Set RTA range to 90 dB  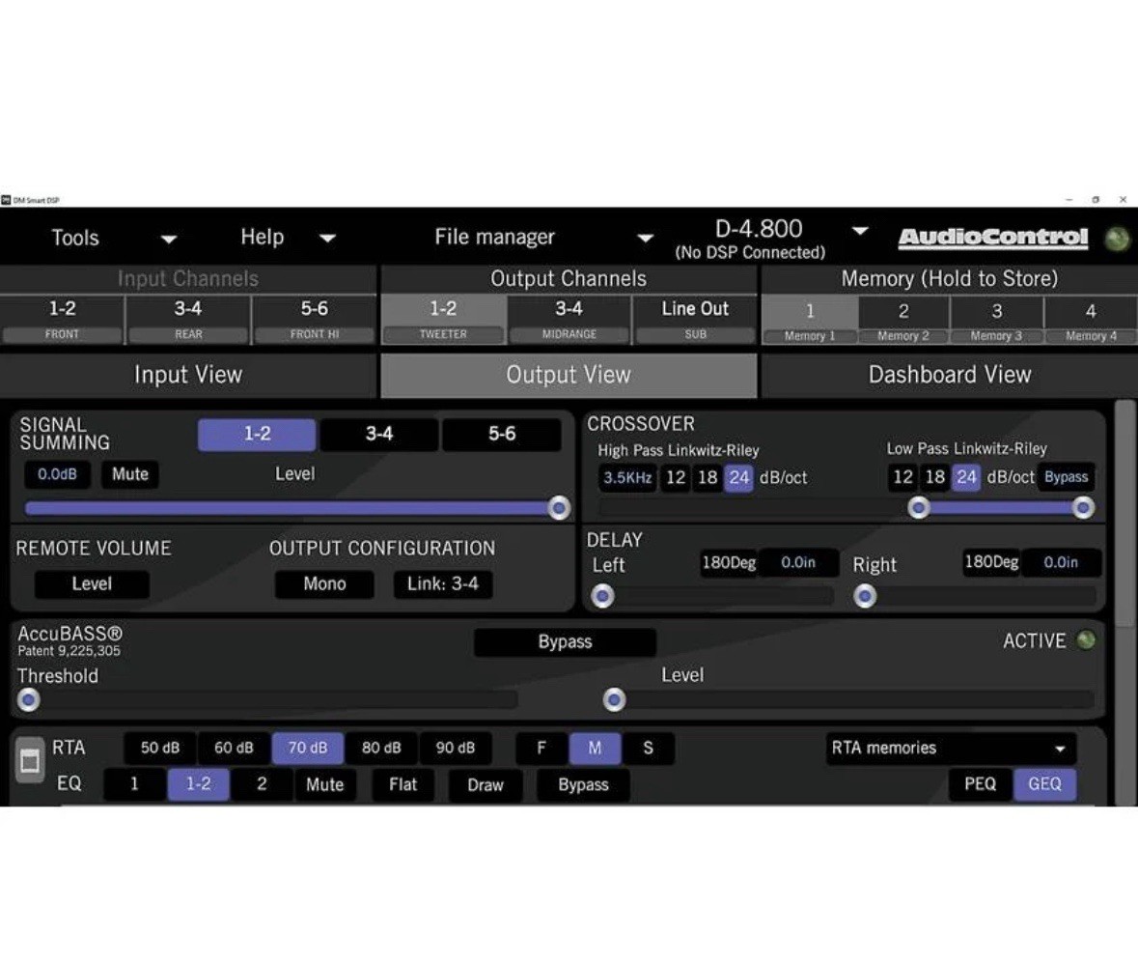(455, 749)
